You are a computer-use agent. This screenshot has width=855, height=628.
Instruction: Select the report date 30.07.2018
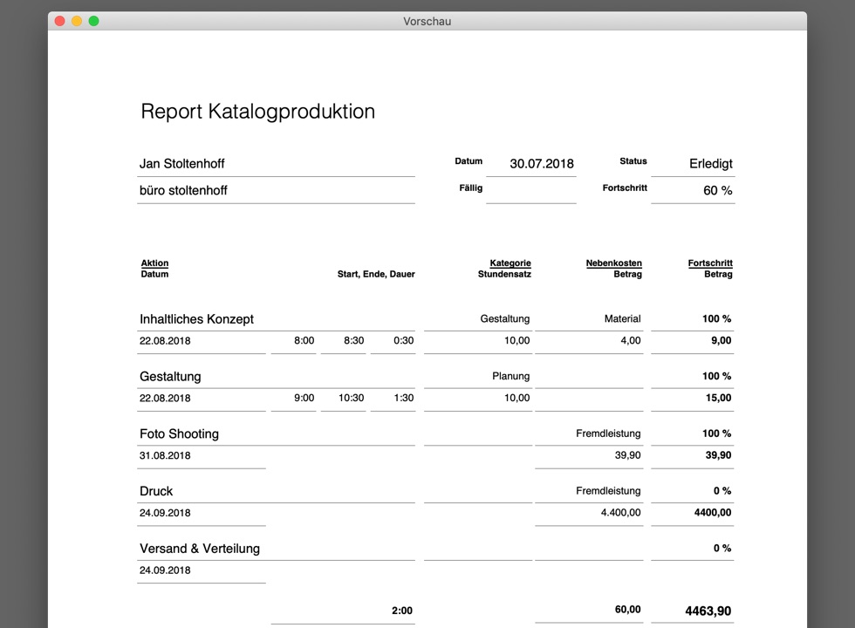pos(541,164)
